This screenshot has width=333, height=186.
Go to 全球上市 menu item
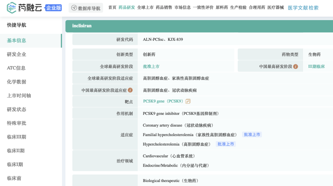(145, 7)
